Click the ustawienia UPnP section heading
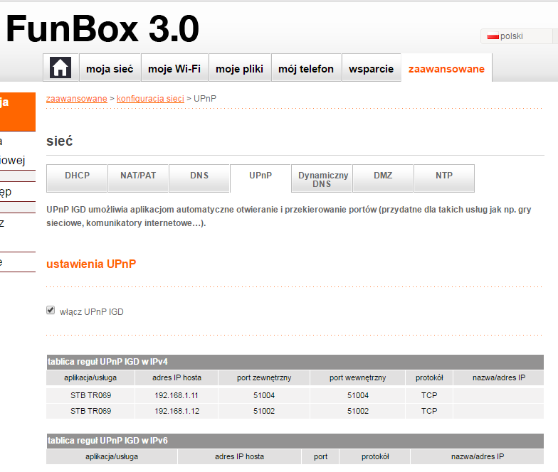 [x=91, y=264]
